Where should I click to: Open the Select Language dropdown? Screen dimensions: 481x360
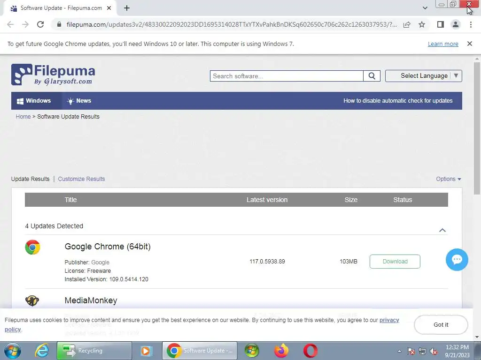[424, 76]
